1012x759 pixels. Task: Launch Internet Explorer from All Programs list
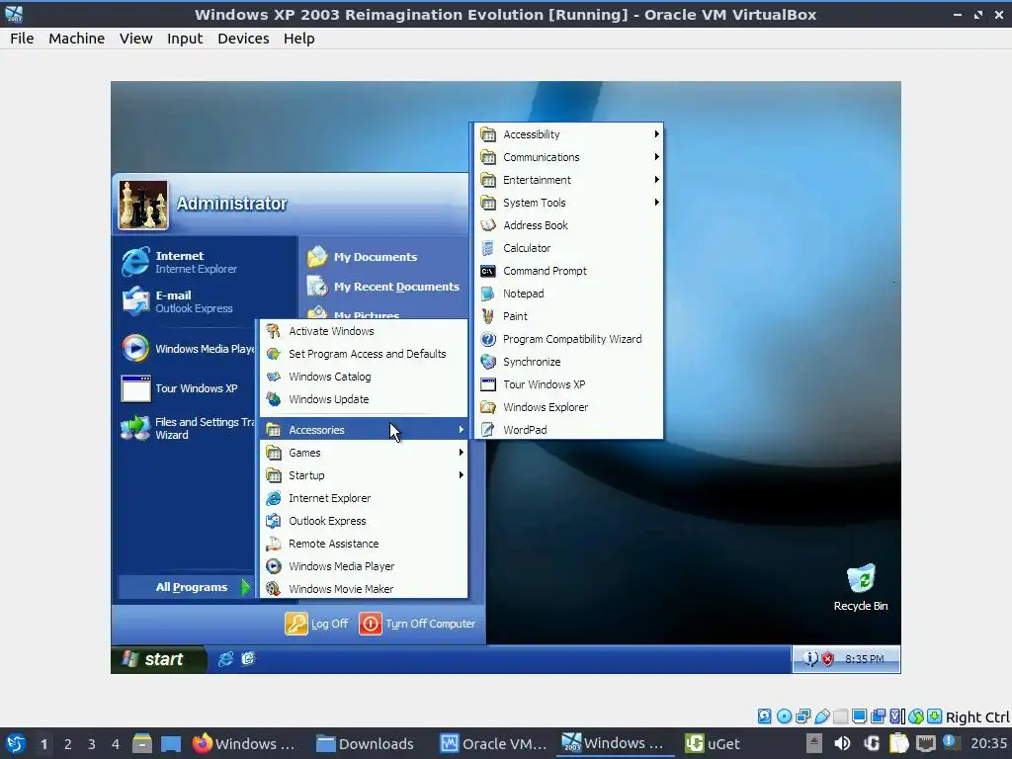pos(364,498)
